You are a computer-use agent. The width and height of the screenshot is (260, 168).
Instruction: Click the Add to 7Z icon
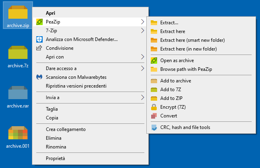(x=154, y=90)
